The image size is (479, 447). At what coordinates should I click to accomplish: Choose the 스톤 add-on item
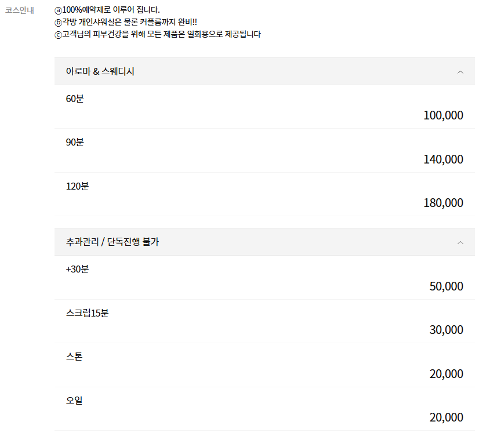(x=74, y=357)
